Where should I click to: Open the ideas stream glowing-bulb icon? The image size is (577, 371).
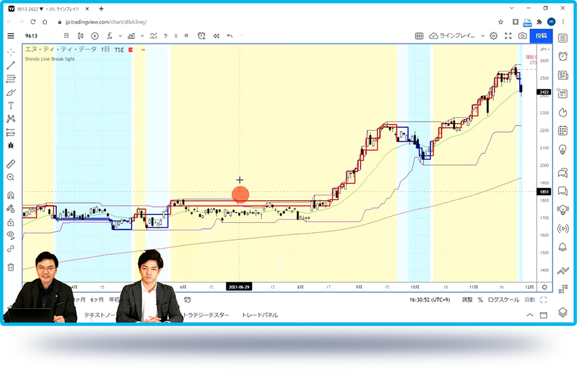click(562, 210)
